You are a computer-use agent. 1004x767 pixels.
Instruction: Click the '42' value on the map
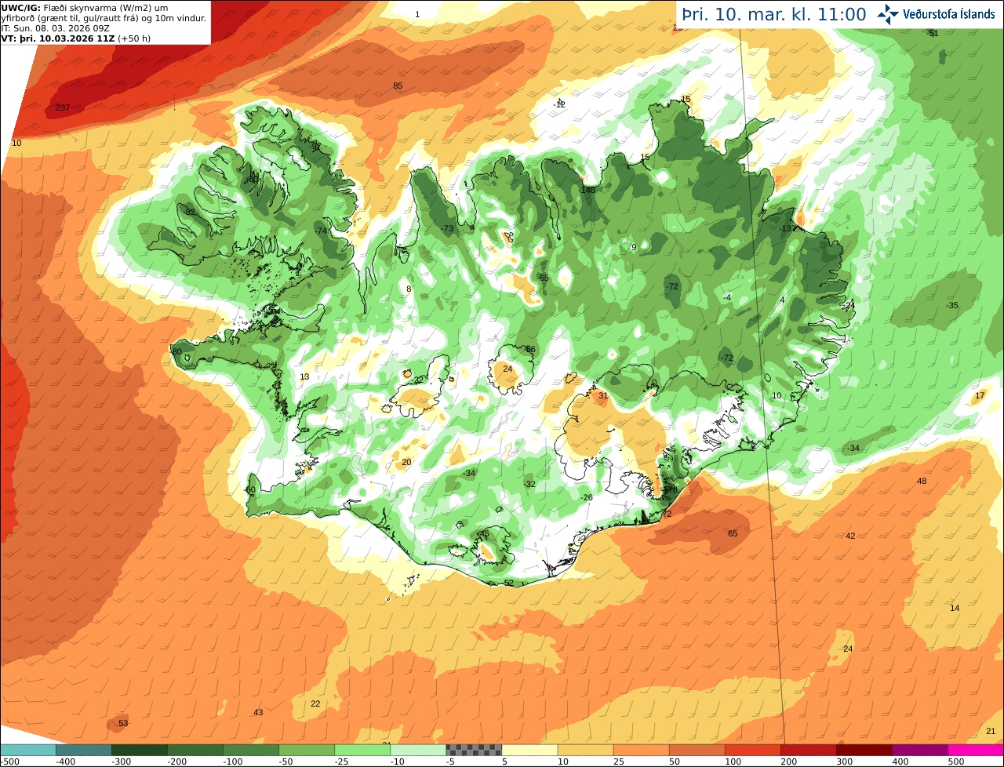[850, 536]
